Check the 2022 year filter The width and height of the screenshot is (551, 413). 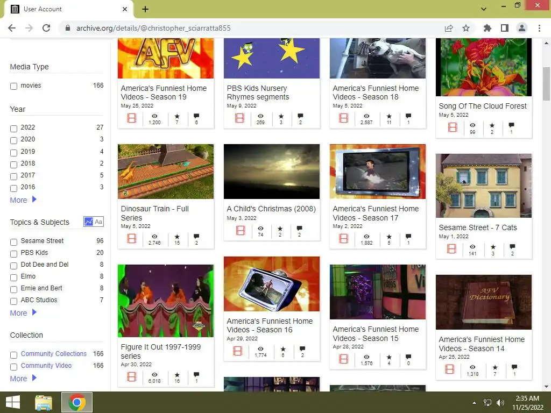coord(13,129)
